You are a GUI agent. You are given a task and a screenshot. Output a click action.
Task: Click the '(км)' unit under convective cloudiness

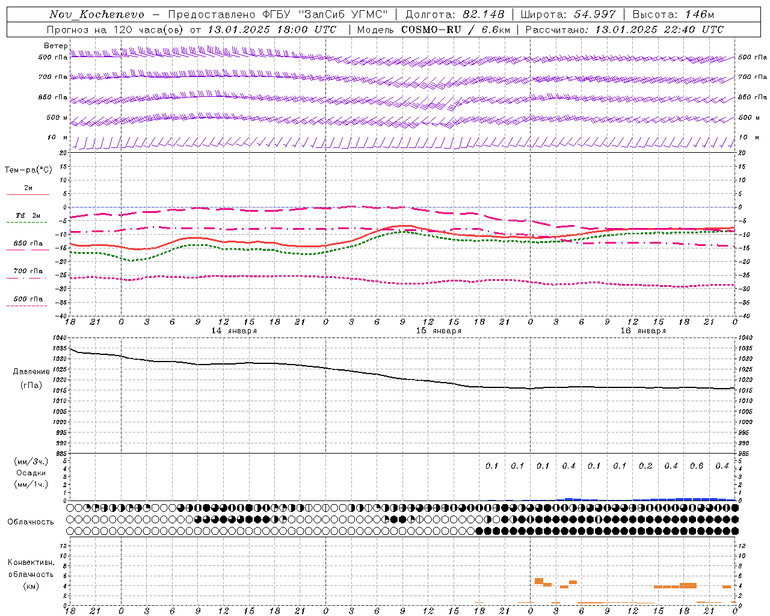pos(31,586)
